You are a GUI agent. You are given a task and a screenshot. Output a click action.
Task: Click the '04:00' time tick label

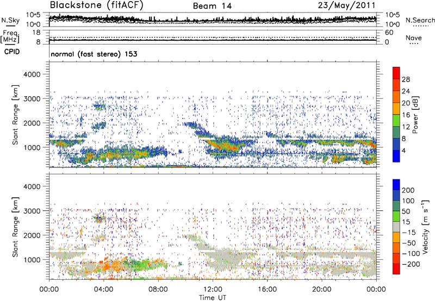(x=103, y=290)
